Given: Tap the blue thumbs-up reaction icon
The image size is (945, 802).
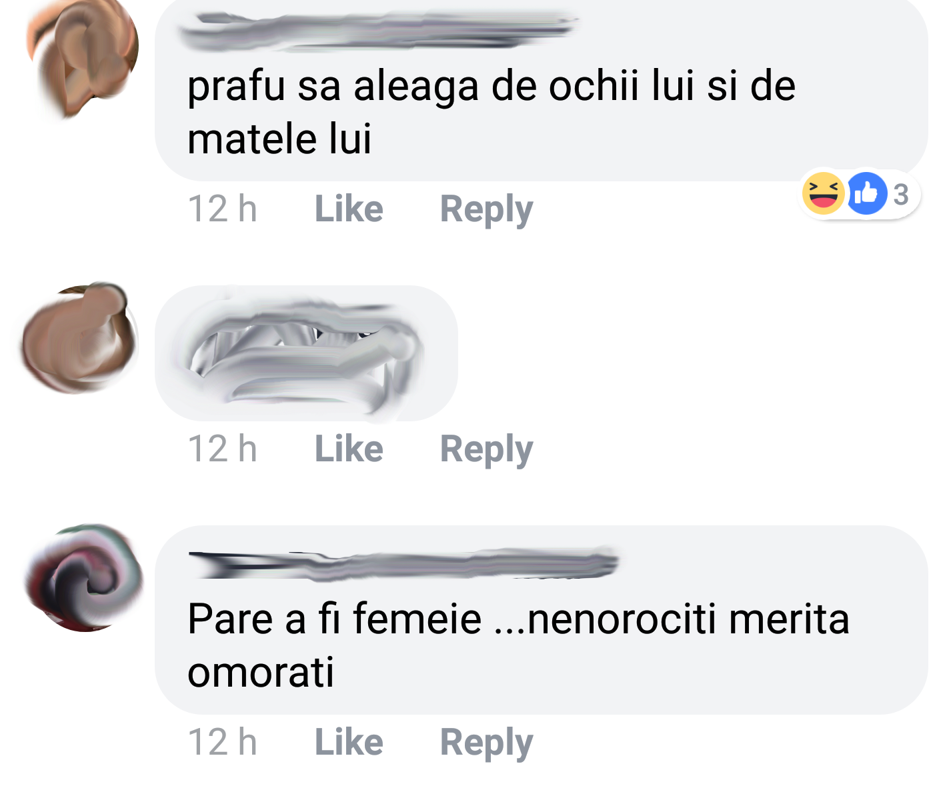Looking at the screenshot, I should coord(866,193).
